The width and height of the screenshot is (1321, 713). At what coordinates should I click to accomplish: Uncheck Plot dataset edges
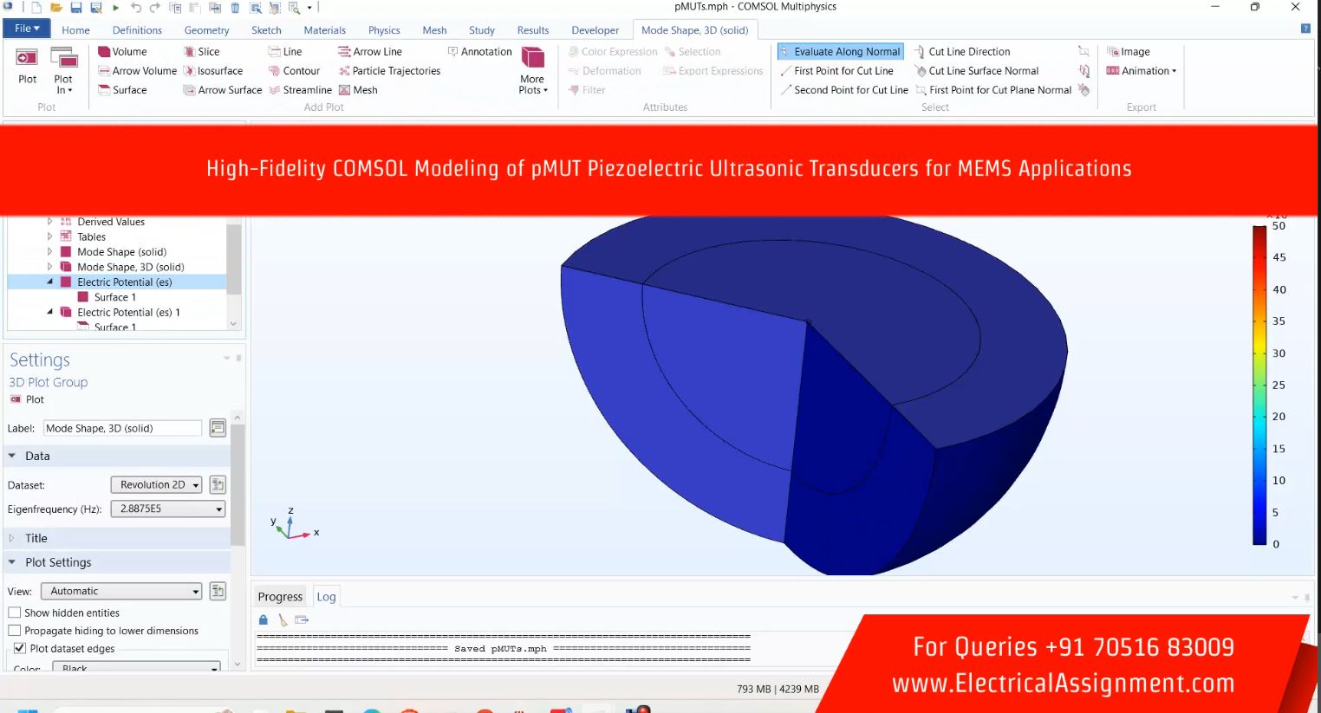[x=19, y=648]
